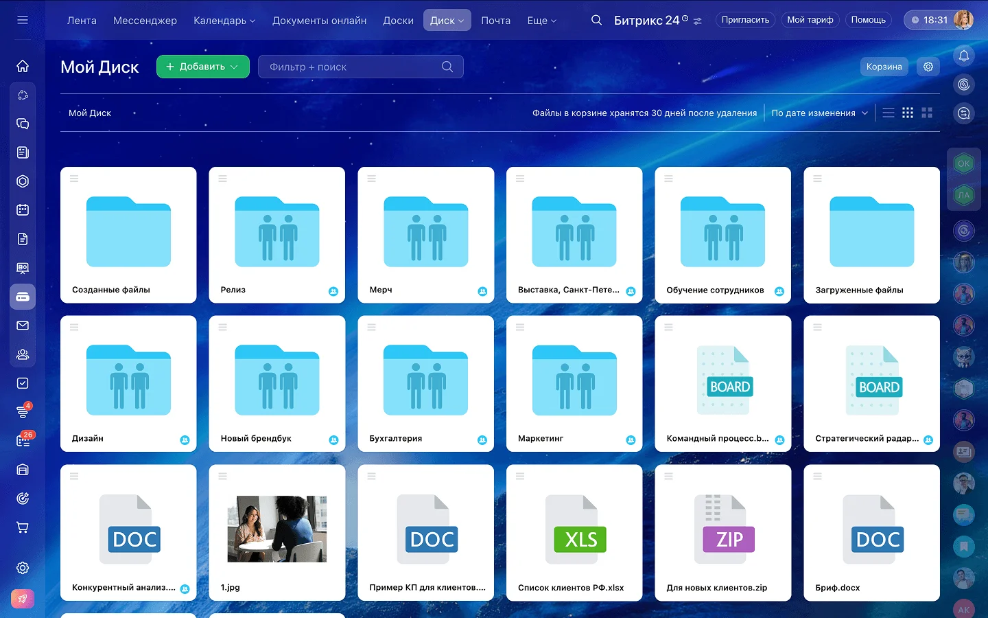Open Disk settings gear next to Корзина
Image resolution: width=988 pixels, height=618 pixels.
tap(928, 67)
